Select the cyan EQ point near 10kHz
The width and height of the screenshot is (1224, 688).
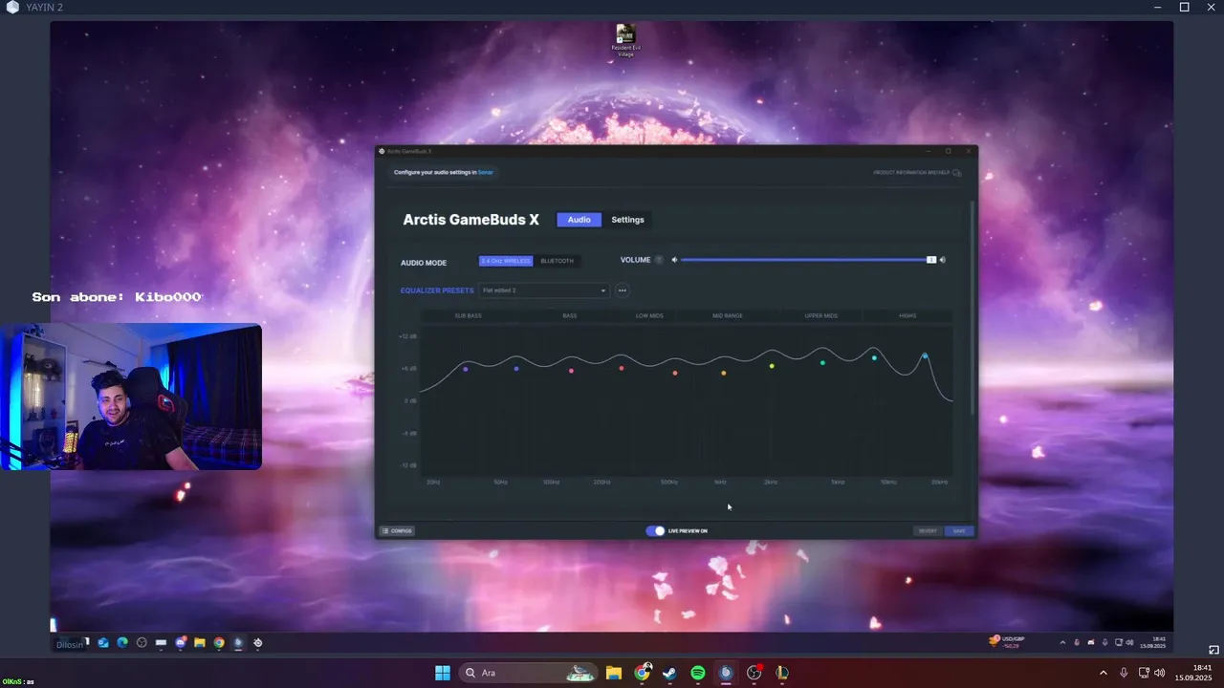[874, 357]
